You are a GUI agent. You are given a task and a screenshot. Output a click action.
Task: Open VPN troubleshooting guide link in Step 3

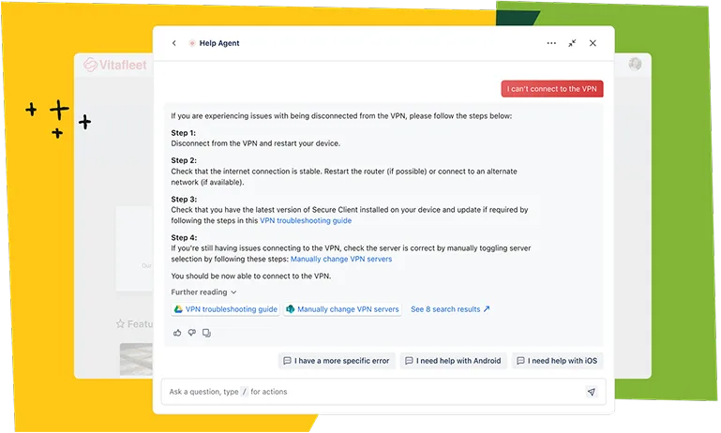(306, 220)
